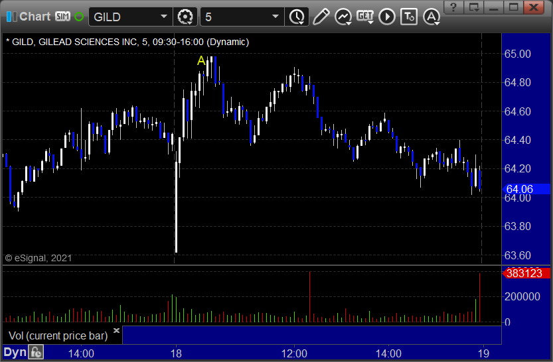Click the green circle link indicator
The image size is (553, 362).
79,17
